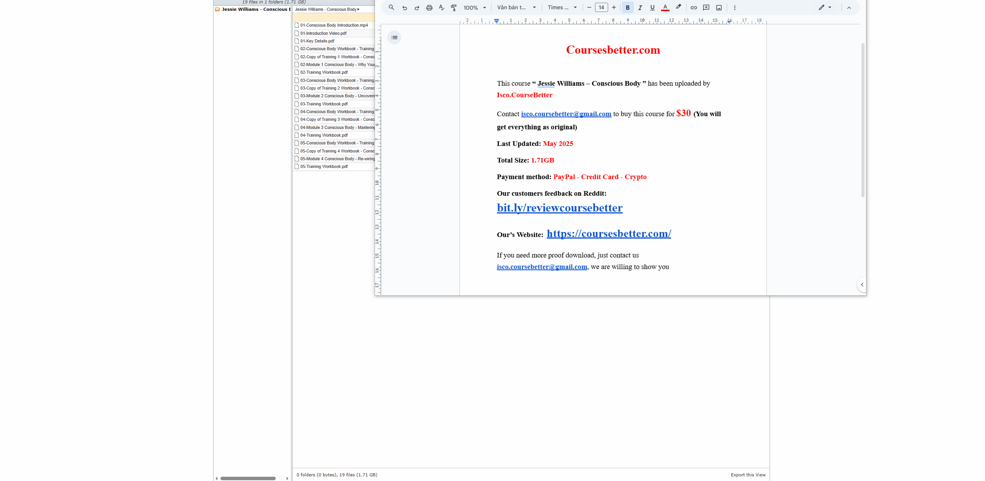Click the print icon
This screenshot has height=481, width=985.
coord(429,7)
